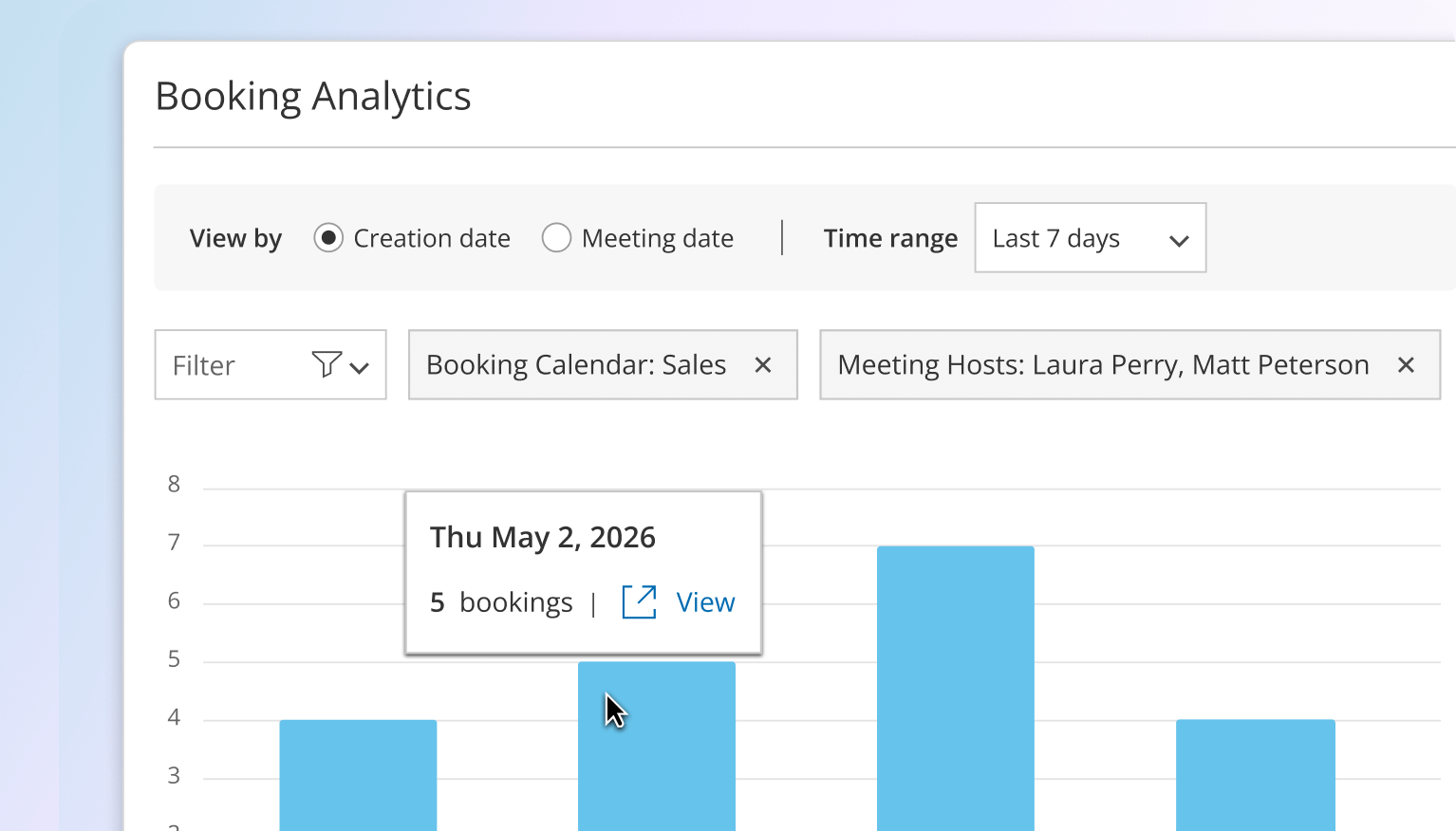Viewport: 1456px width, 831px height.
Task: Click the external link icon in the tooltip
Action: pyautogui.click(x=638, y=601)
